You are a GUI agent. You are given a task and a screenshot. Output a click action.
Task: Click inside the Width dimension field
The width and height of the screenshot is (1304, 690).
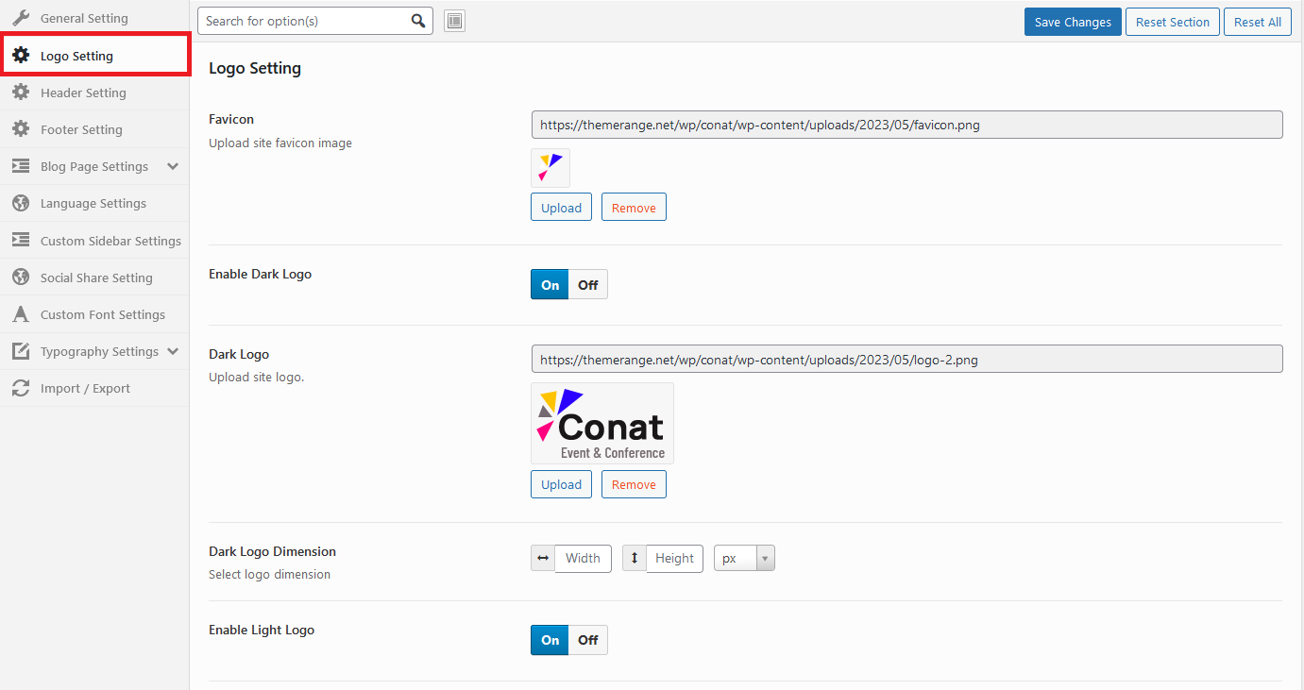[x=583, y=558]
